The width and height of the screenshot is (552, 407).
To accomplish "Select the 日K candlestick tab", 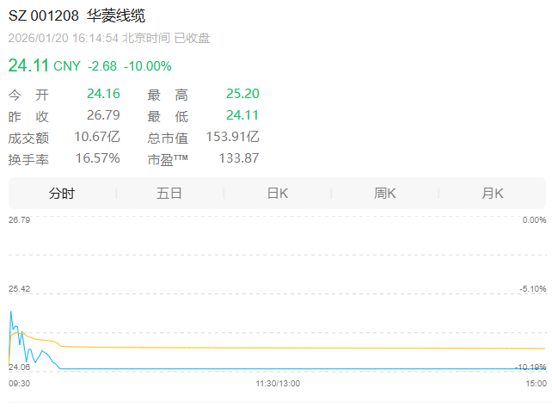I will click(x=278, y=194).
